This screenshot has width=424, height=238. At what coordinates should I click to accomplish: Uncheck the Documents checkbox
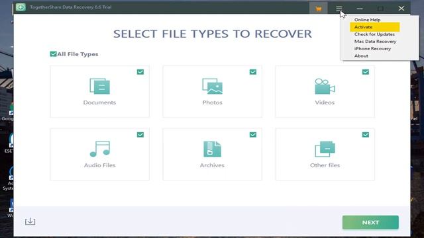click(140, 72)
